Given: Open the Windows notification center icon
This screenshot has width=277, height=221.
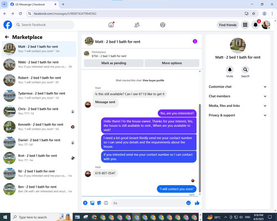Looking at the screenshot, I should [270, 217].
